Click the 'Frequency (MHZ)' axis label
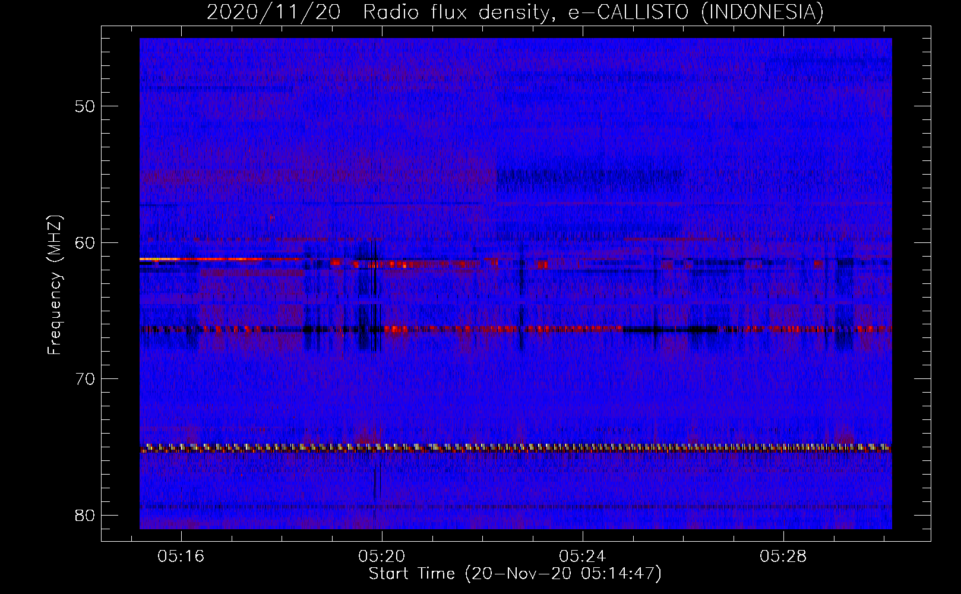The image size is (961, 594). click(55, 285)
